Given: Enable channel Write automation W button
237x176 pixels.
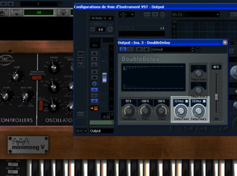Looking at the screenshot, I should coord(94,78).
